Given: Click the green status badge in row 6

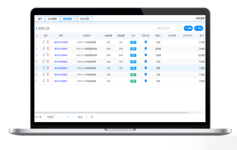Looking at the screenshot, I should pyautogui.click(x=133, y=75).
